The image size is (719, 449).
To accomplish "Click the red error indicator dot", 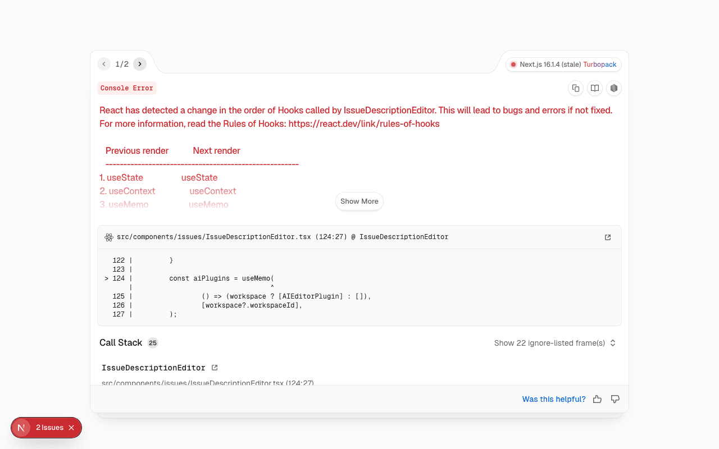I will 513,65.
